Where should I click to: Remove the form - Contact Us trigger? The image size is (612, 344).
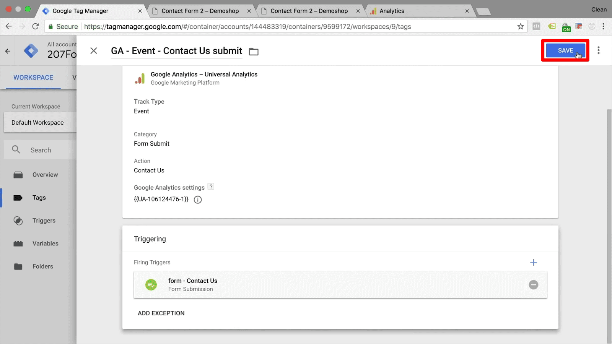coord(534,285)
